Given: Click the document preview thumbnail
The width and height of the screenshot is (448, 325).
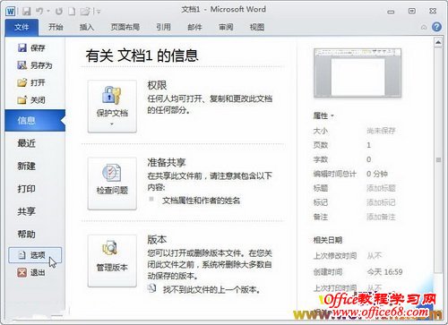Looking at the screenshot, I should coord(358,73).
